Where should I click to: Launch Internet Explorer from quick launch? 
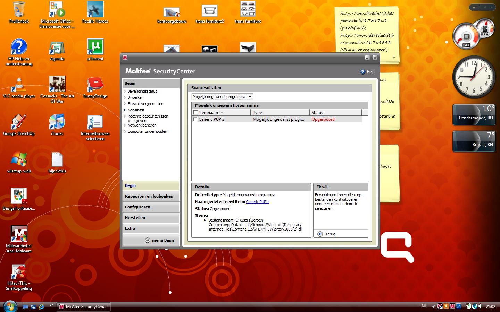(42, 307)
